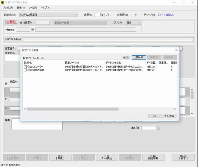Viewport: 198px width, 167px height.
Task: Click the customer lookup arrow icon
Action: (x=33, y=30)
